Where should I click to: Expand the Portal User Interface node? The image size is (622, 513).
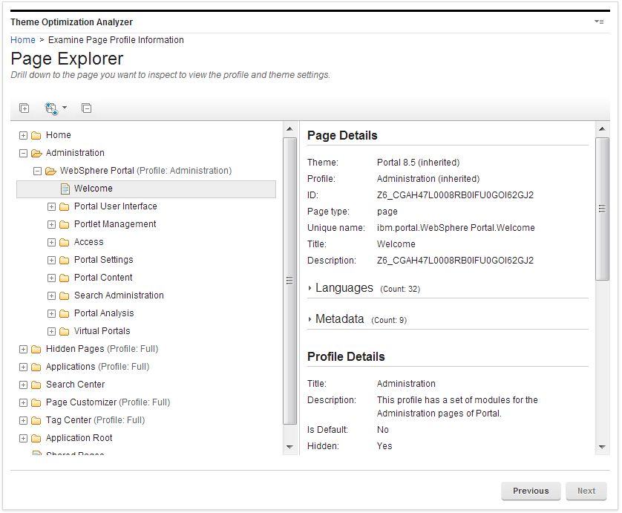[x=50, y=206]
